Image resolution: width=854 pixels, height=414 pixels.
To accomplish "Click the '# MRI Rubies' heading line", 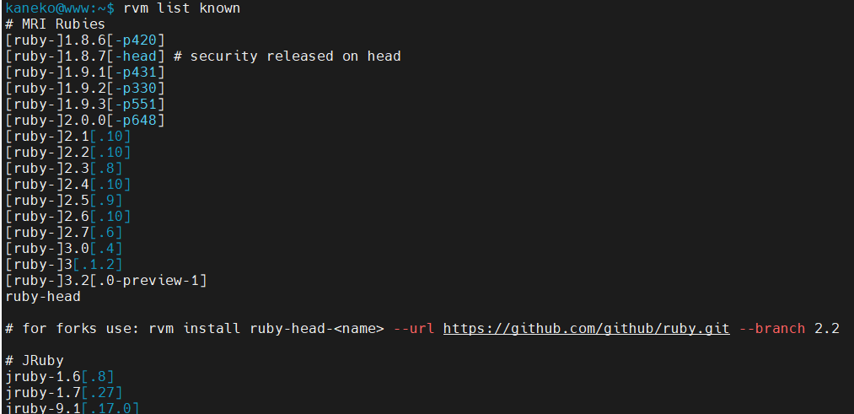I will tap(55, 24).
